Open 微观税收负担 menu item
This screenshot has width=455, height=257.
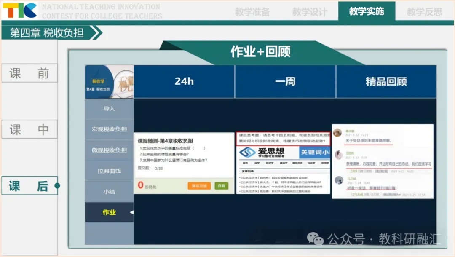(110, 150)
